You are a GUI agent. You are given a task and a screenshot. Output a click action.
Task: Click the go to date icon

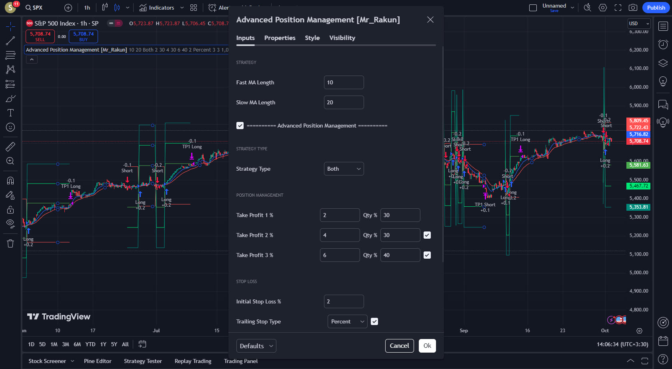click(x=142, y=344)
